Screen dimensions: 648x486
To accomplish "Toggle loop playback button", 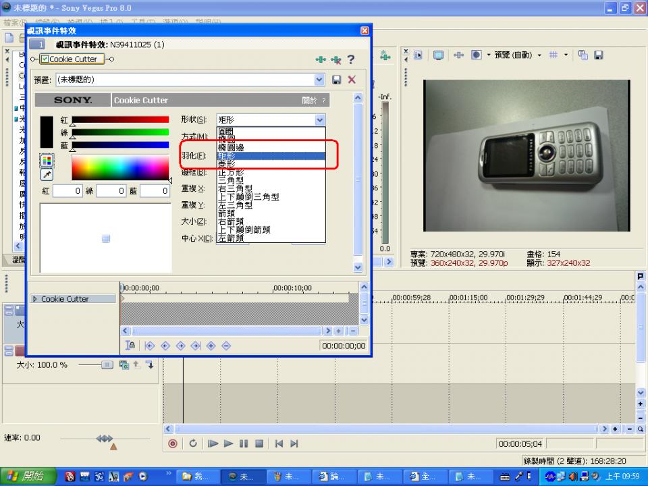I will [193, 443].
